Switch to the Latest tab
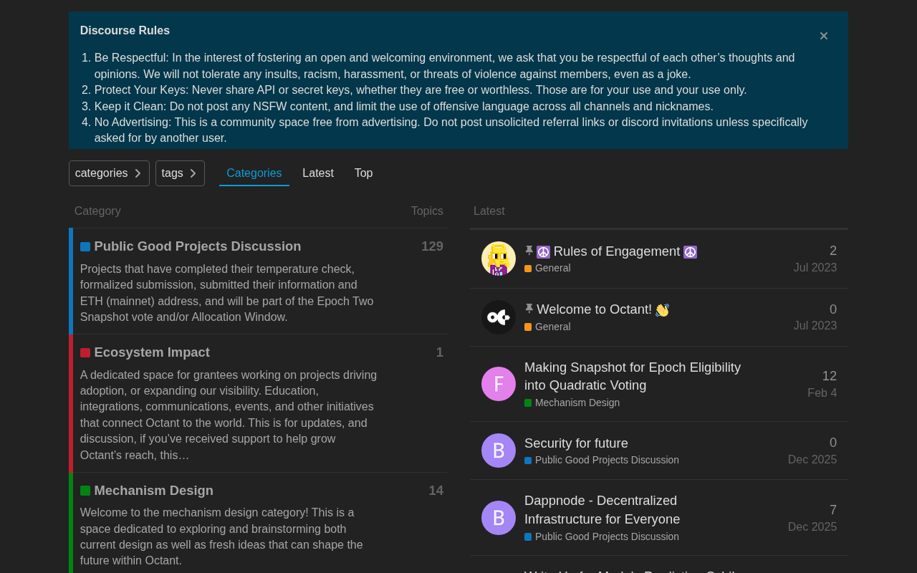This screenshot has width=917, height=573. [318, 173]
